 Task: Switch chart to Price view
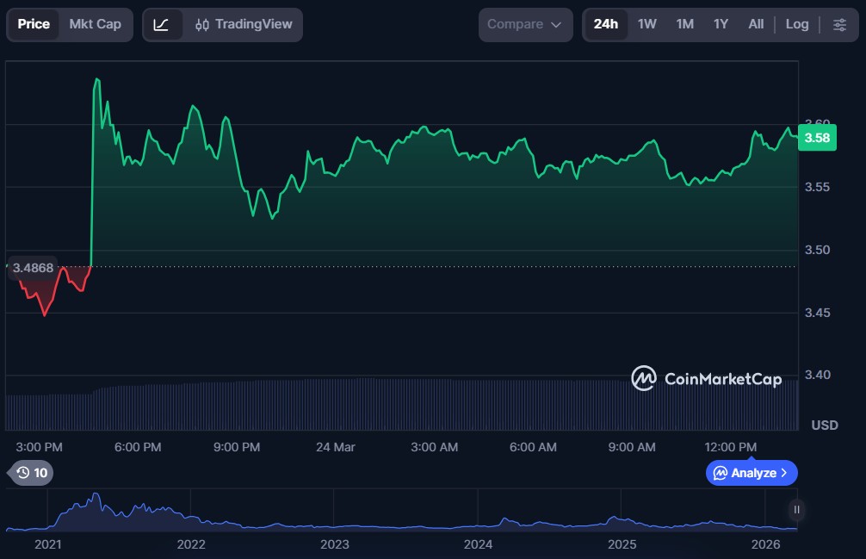pyautogui.click(x=34, y=24)
